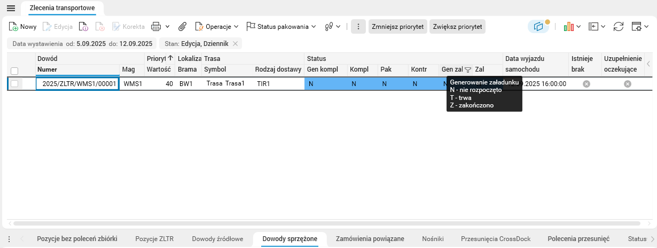Click the Uzupełnienie oczekujące status icon
This screenshot has width=657, height=248.
[627, 83]
